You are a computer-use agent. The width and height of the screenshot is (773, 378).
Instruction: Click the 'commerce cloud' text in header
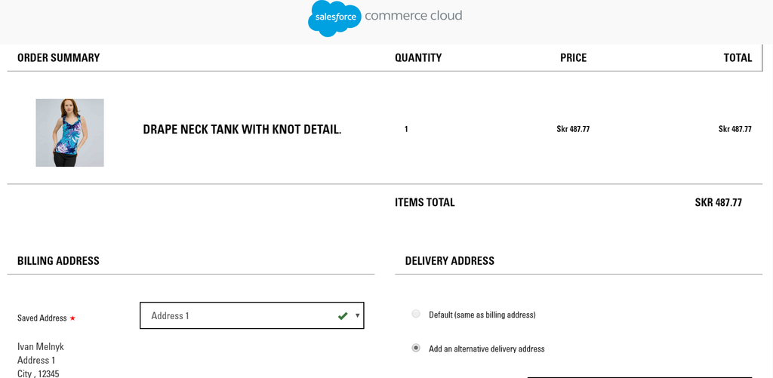pos(413,16)
